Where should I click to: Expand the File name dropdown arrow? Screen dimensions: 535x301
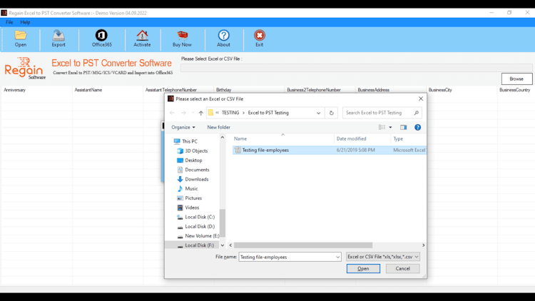pos(337,257)
